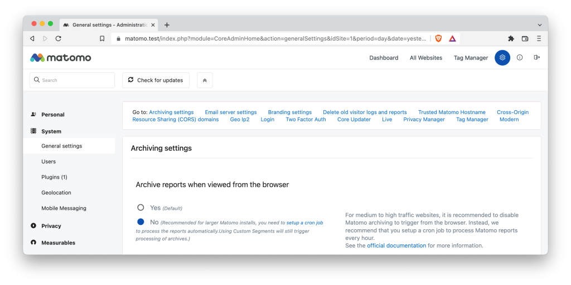This screenshot has height=285, width=571.
Task: Click into the Search field
Action: (x=72, y=80)
